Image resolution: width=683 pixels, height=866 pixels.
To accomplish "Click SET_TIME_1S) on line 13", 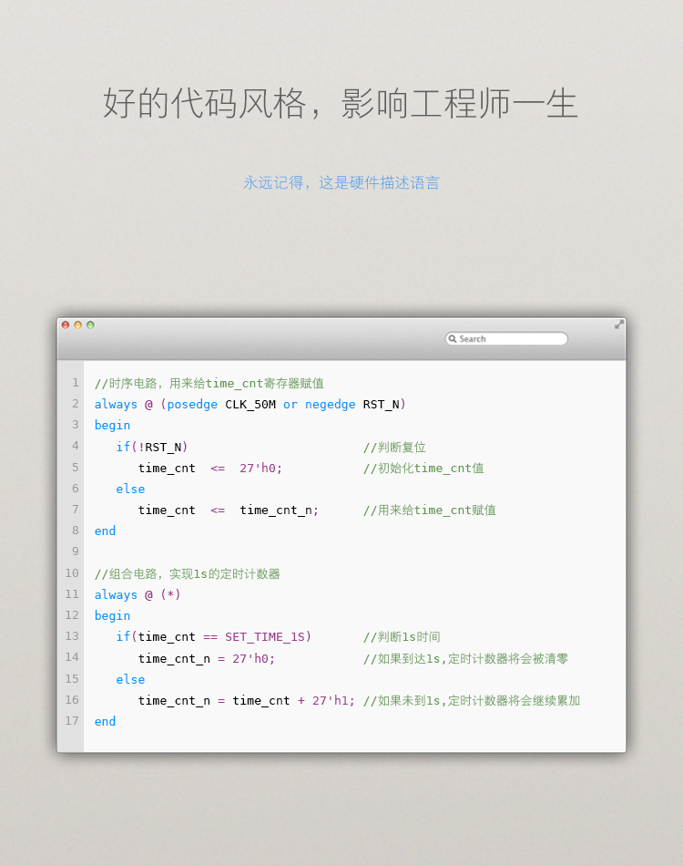I will (x=268, y=637).
